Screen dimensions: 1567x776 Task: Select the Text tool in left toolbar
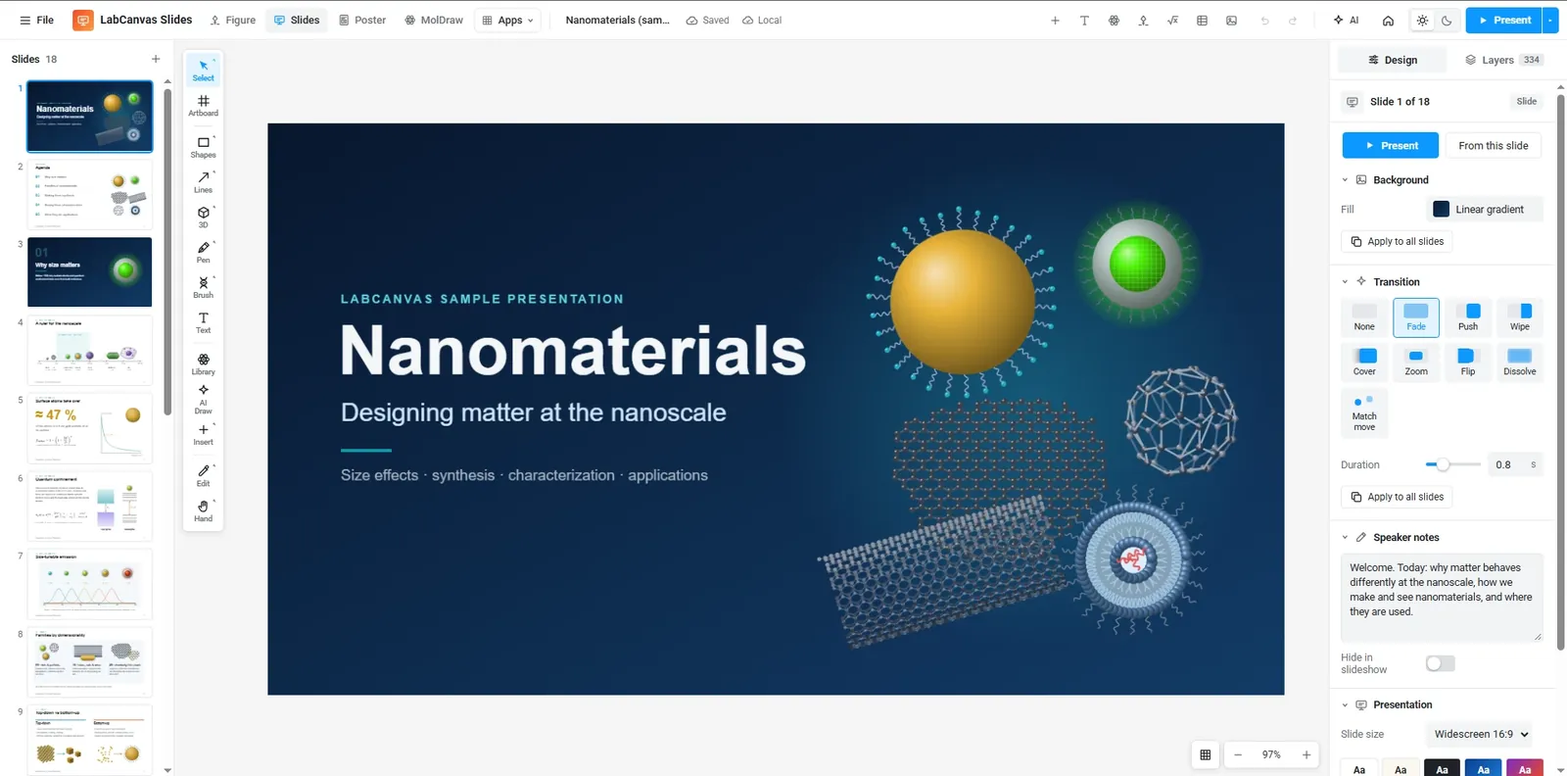203,323
